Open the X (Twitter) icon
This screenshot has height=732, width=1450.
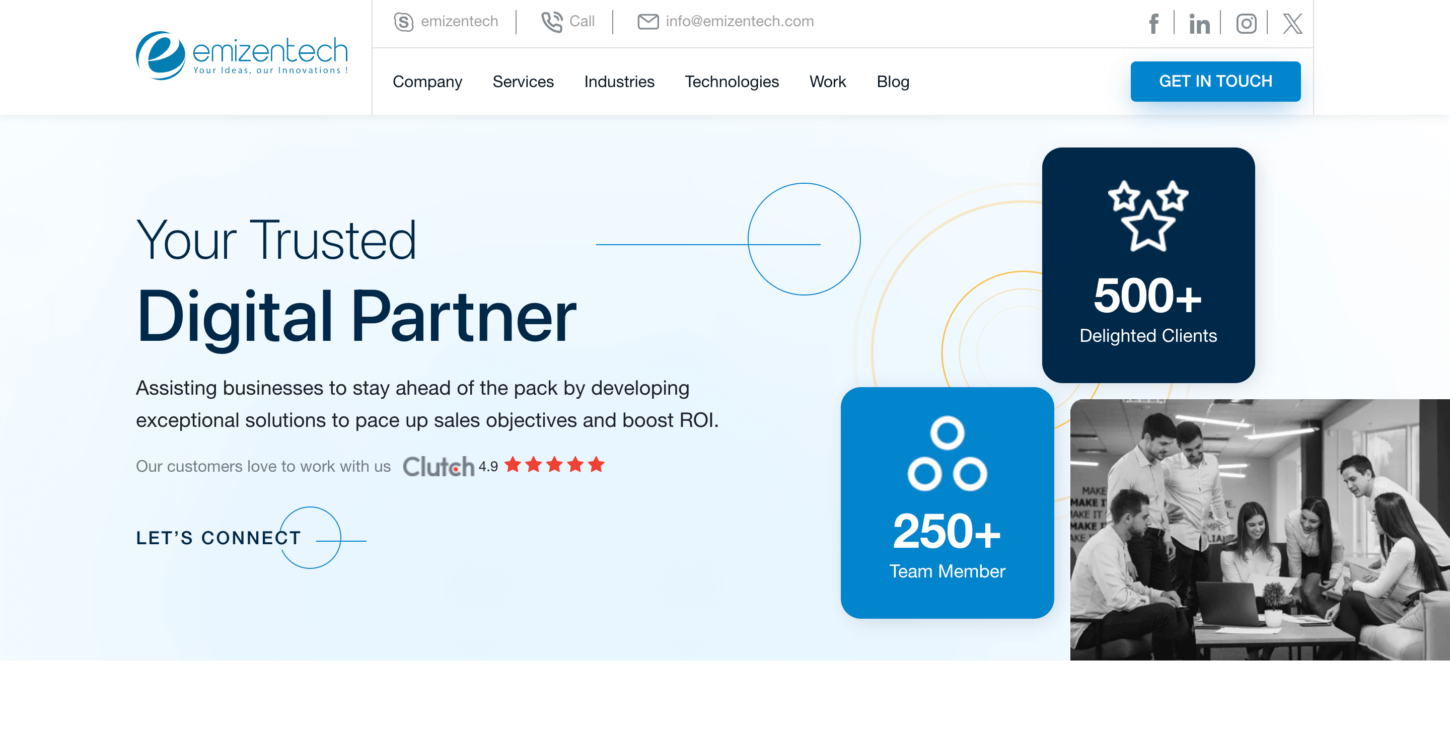click(1292, 24)
